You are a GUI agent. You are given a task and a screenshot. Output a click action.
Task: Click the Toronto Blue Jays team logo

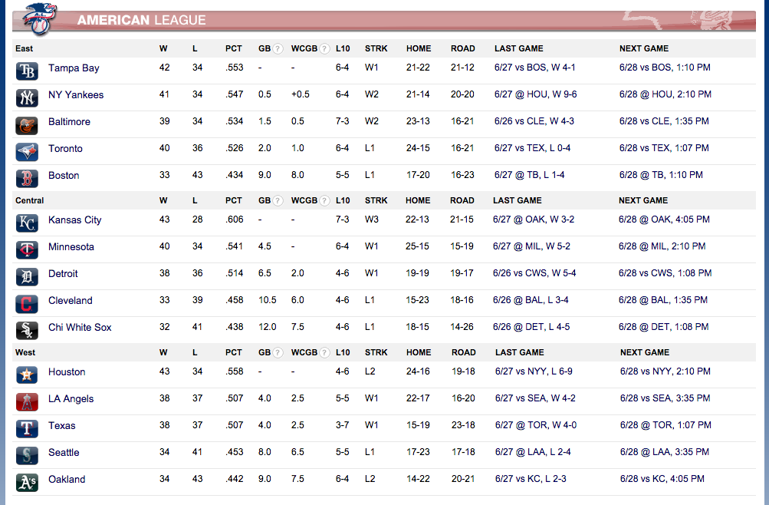point(27,152)
